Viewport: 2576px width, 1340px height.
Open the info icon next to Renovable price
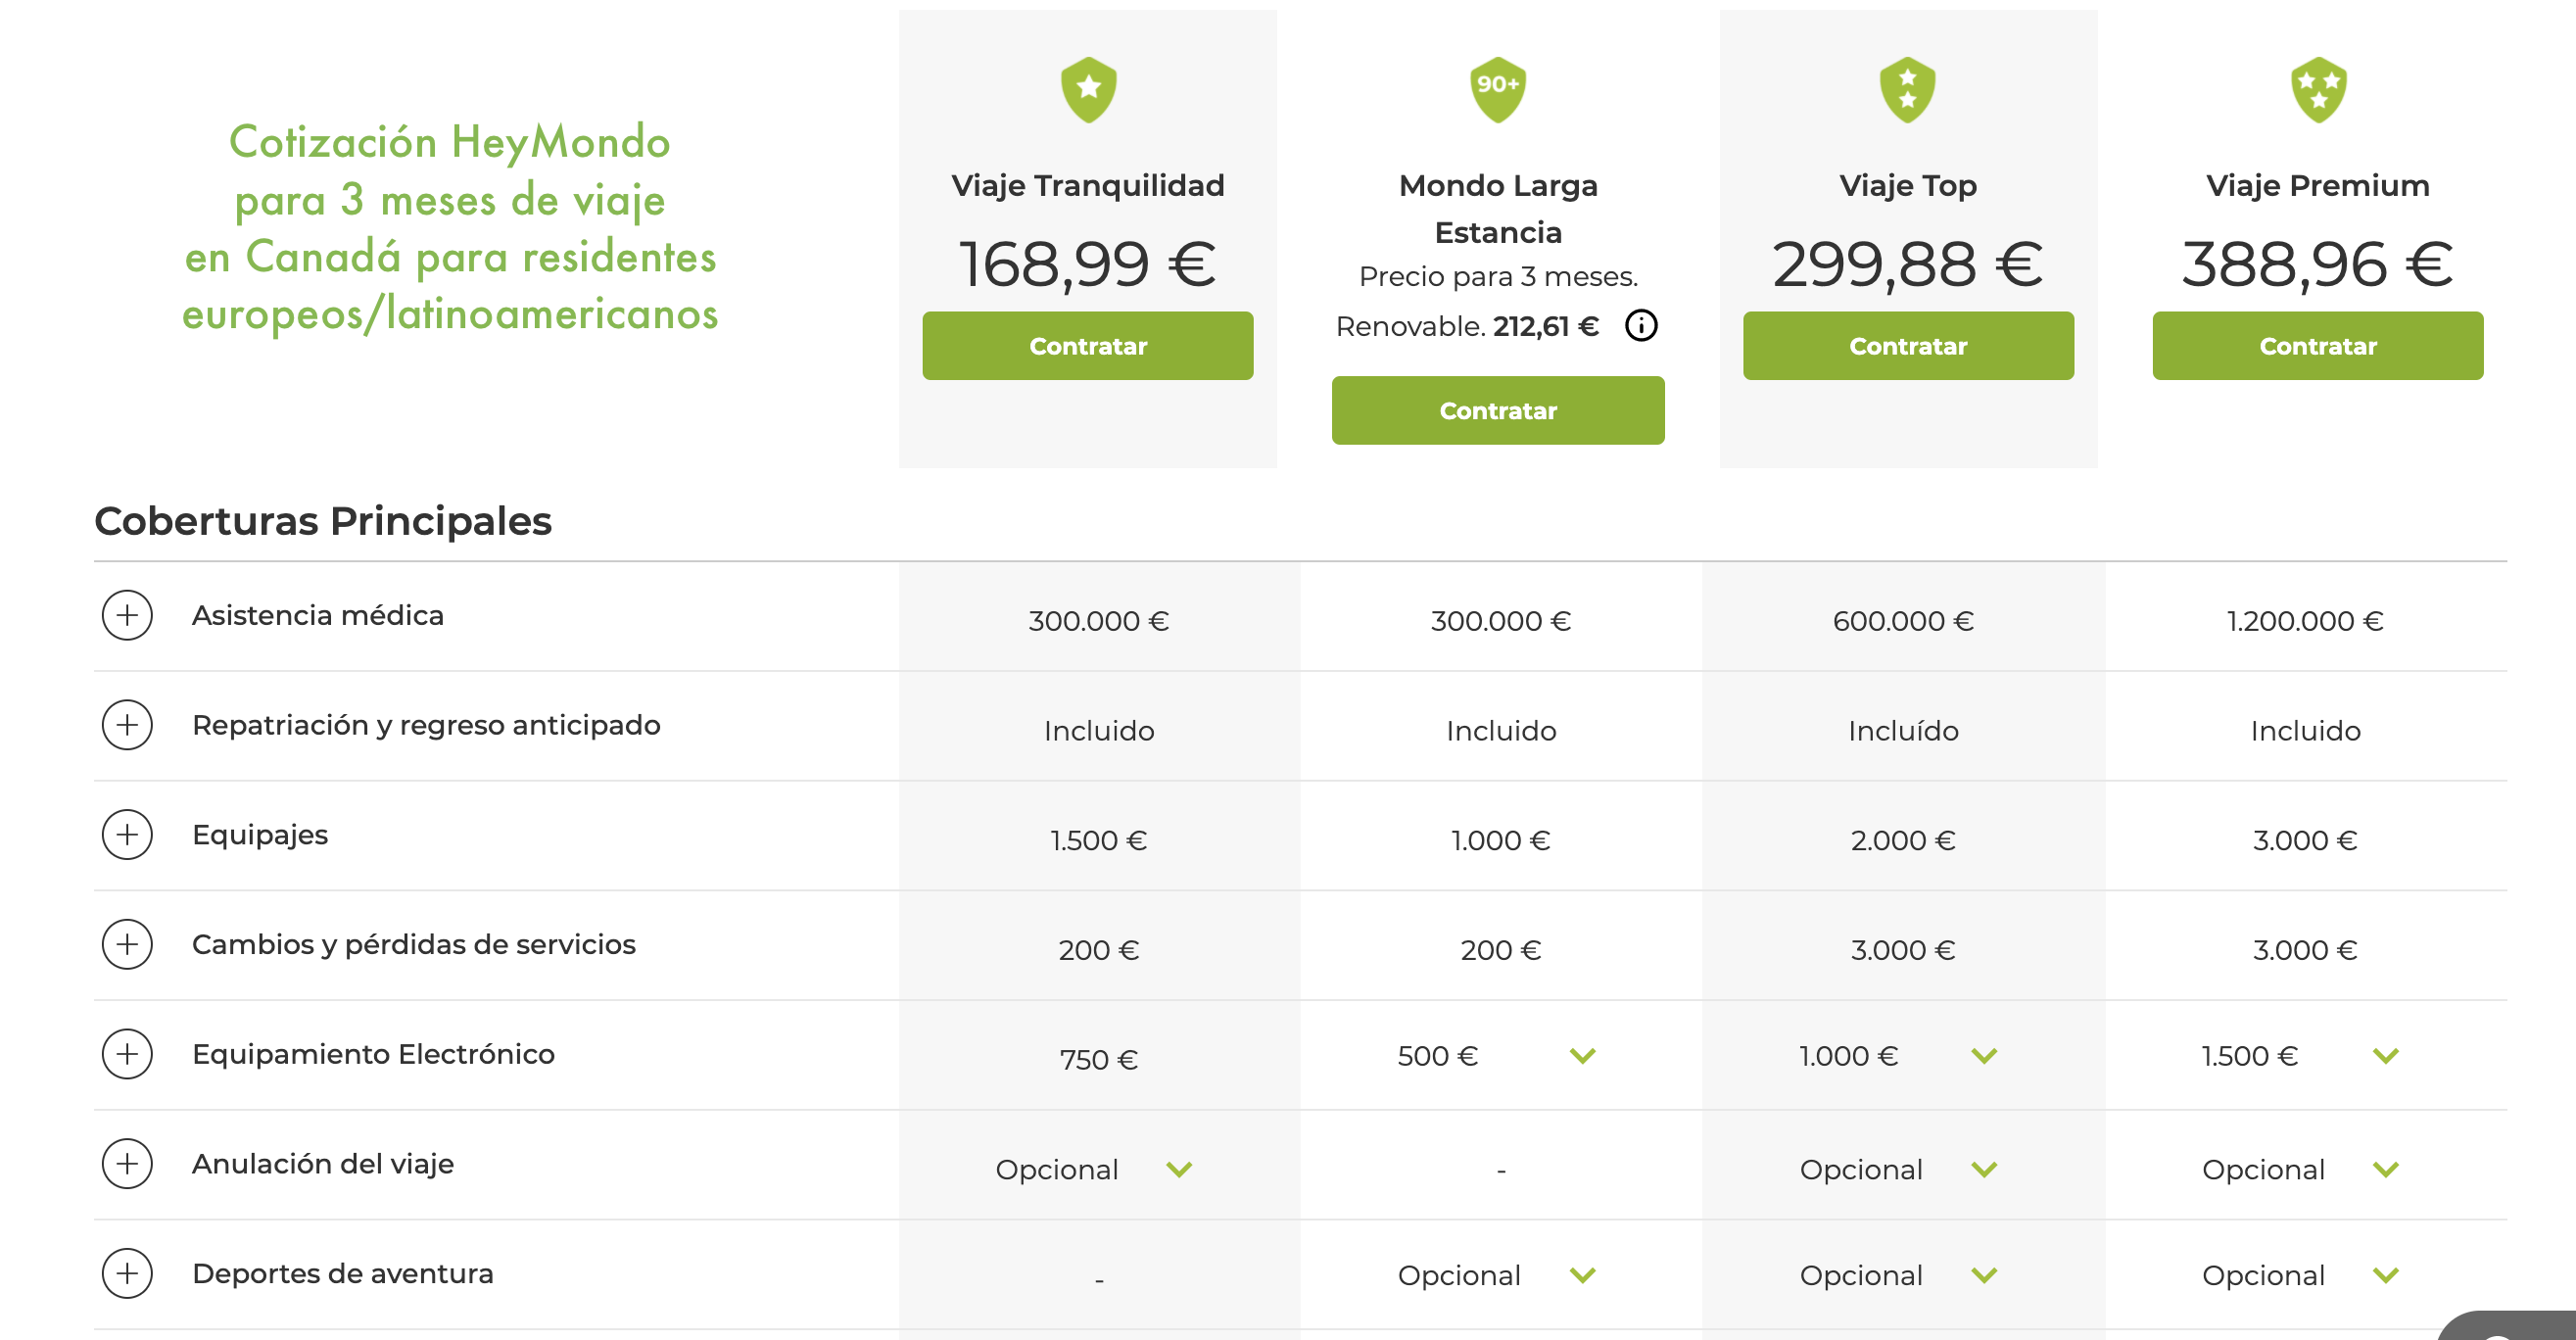click(1641, 325)
